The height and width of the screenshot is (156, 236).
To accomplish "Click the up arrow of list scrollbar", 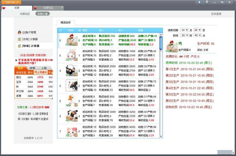I will point(161,35).
